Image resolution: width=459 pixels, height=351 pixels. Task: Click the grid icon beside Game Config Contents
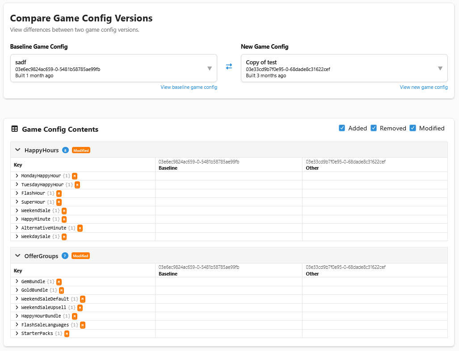[14, 129]
